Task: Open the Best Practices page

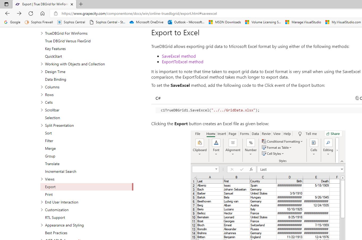Action: click(x=56, y=233)
